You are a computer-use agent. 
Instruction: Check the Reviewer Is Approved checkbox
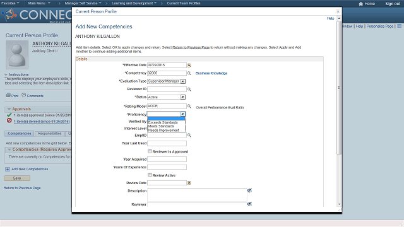tap(150, 151)
